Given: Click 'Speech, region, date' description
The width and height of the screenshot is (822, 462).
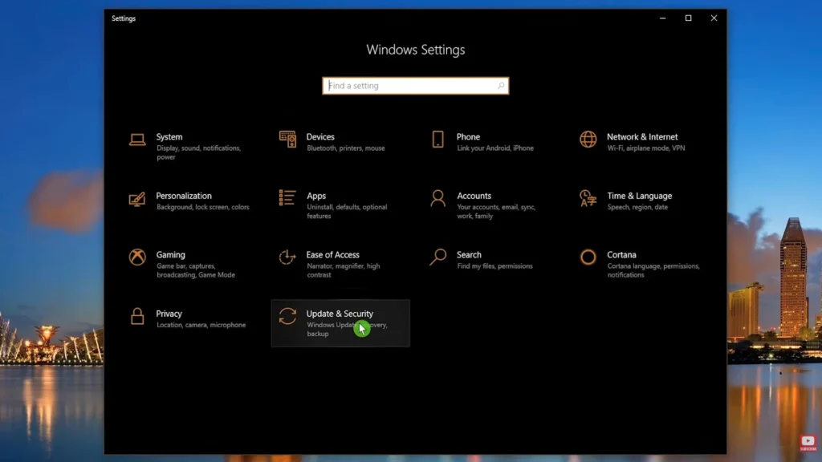Looking at the screenshot, I should coord(637,208).
